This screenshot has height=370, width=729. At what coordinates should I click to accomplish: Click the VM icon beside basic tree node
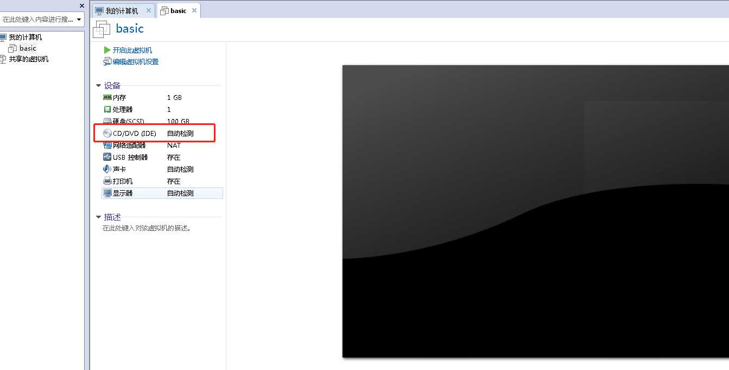click(x=12, y=48)
